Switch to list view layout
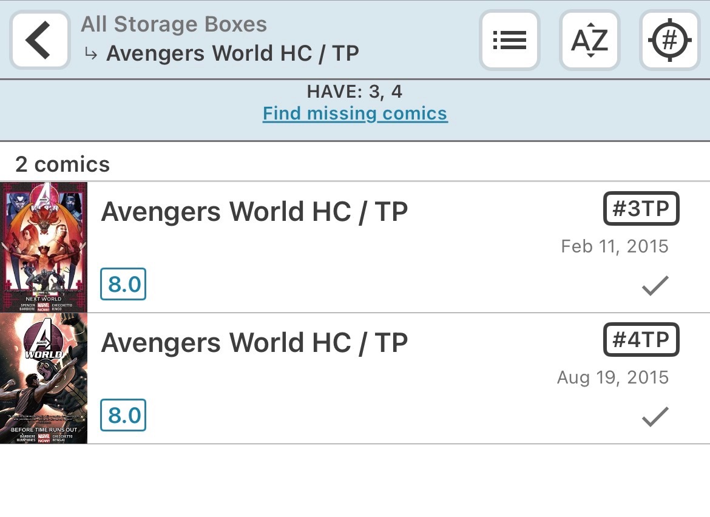 [509, 41]
